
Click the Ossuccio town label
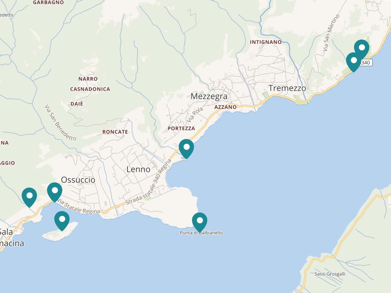[x=78, y=180]
